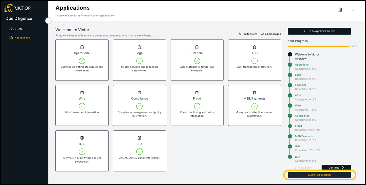
Task: Click the Legal card green checkmark
Action: 139,61
